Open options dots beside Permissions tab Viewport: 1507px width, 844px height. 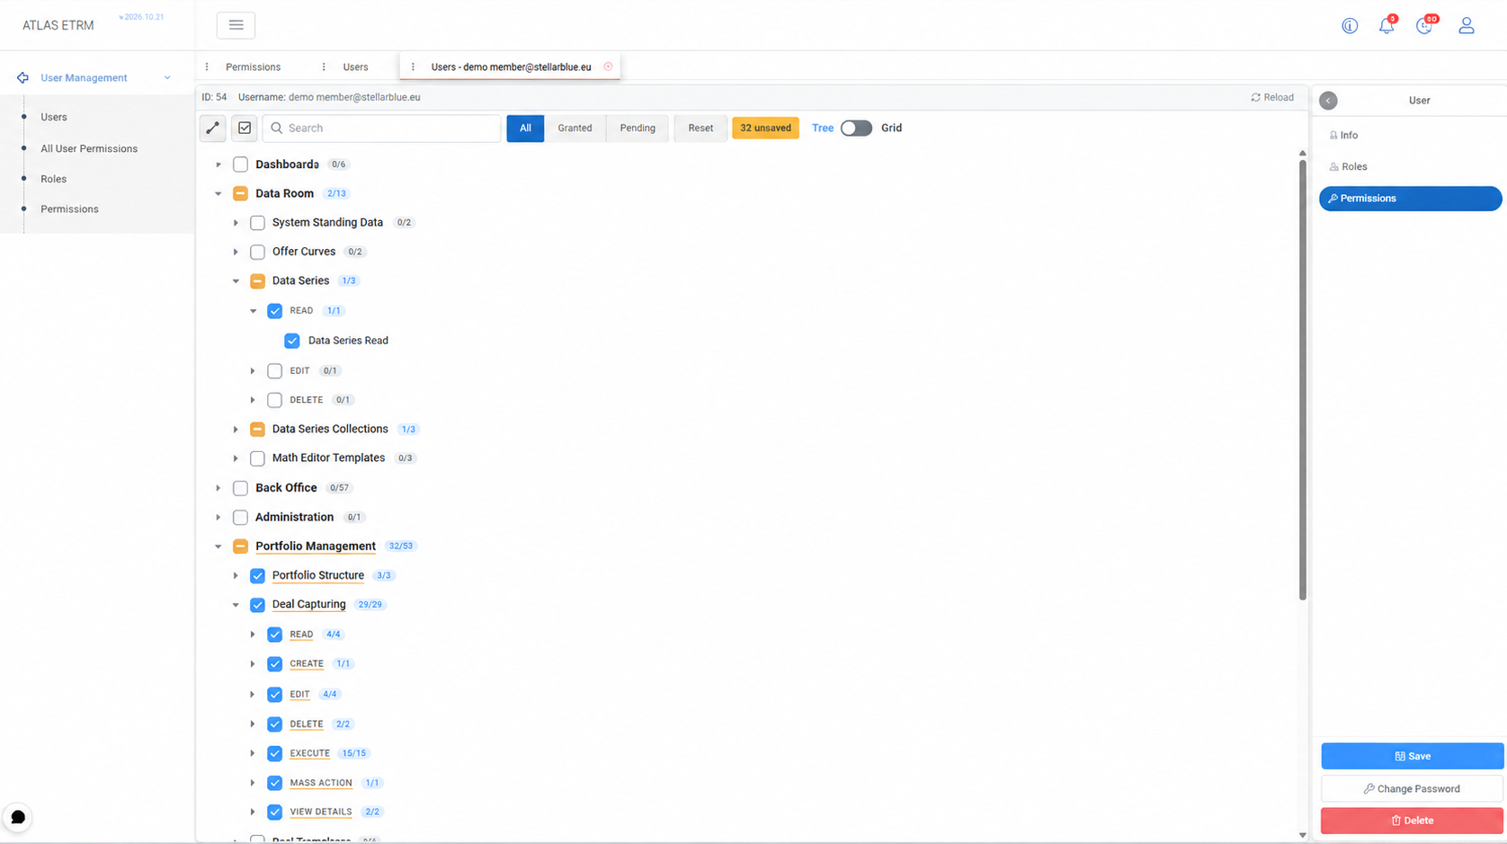coord(207,67)
